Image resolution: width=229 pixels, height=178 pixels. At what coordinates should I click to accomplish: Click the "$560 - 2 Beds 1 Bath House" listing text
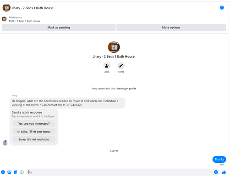tap(24, 21)
